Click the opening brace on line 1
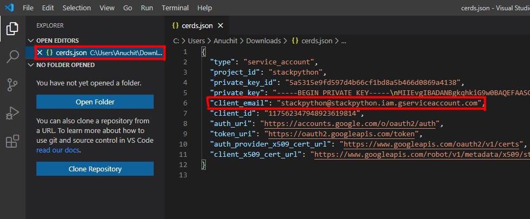The height and width of the screenshot is (219, 530). (x=204, y=51)
